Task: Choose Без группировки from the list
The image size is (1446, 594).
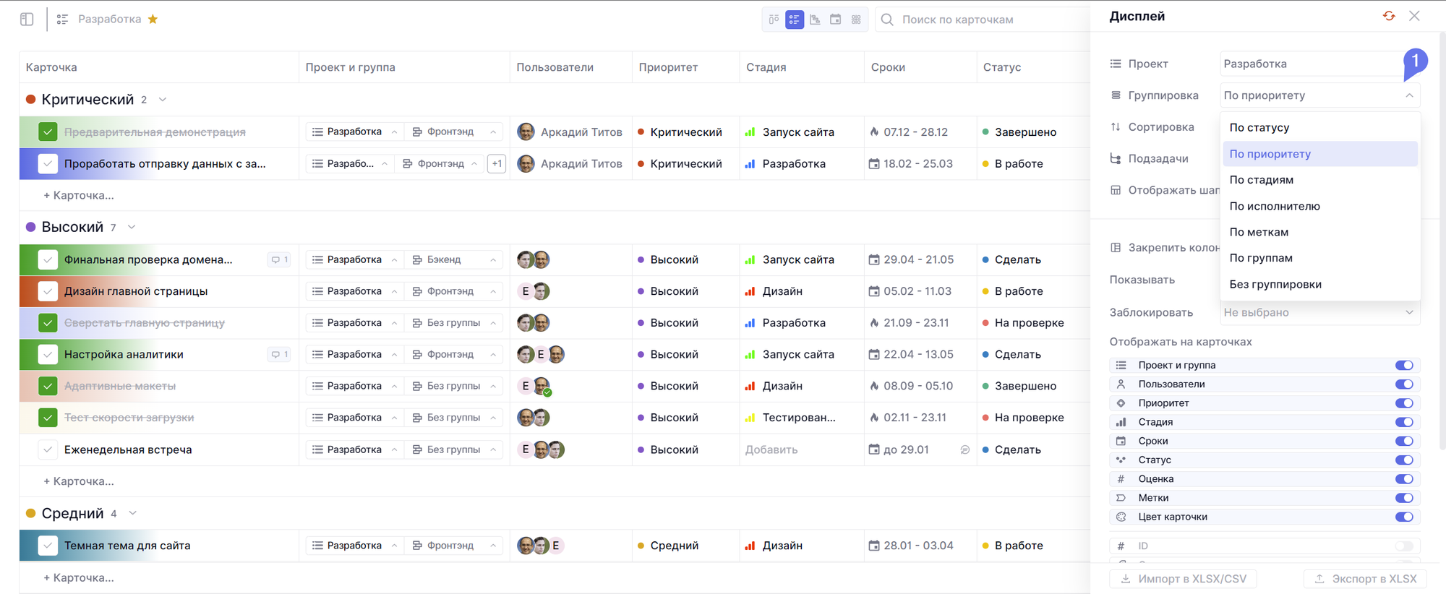Action: (1275, 284)
